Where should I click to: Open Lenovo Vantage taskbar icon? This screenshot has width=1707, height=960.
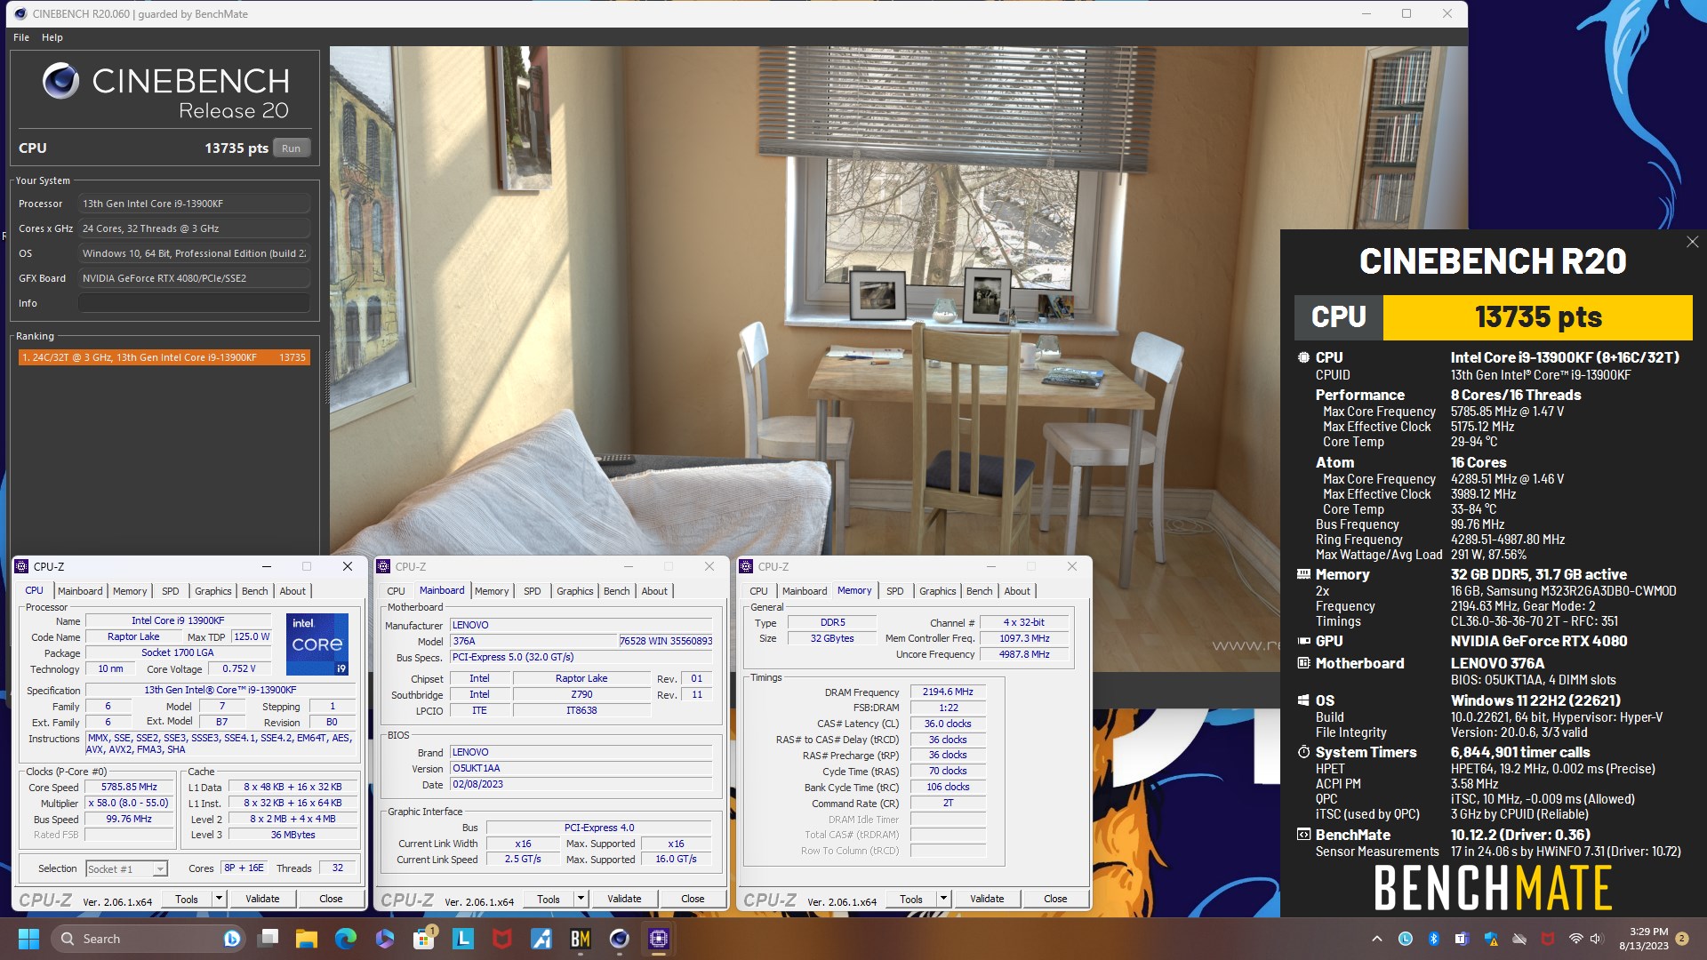pyautogui.click(x=463, y=939)
